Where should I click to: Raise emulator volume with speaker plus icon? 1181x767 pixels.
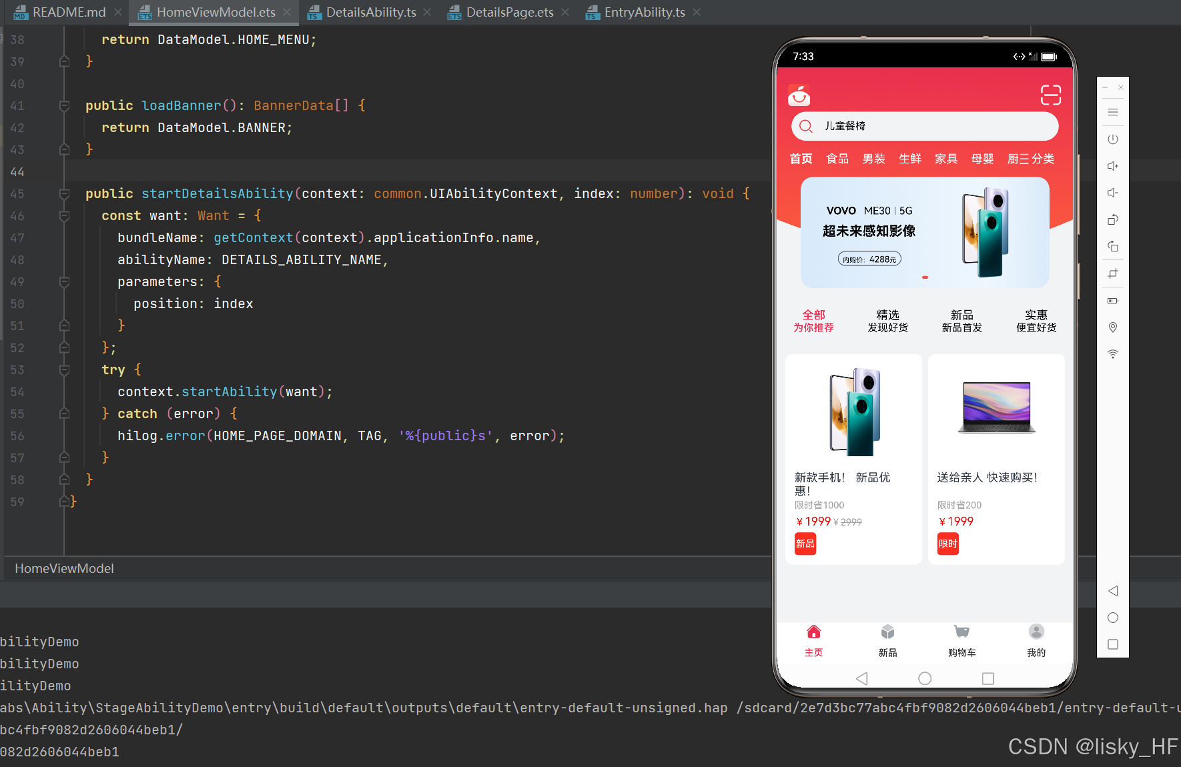point(1112,166)
